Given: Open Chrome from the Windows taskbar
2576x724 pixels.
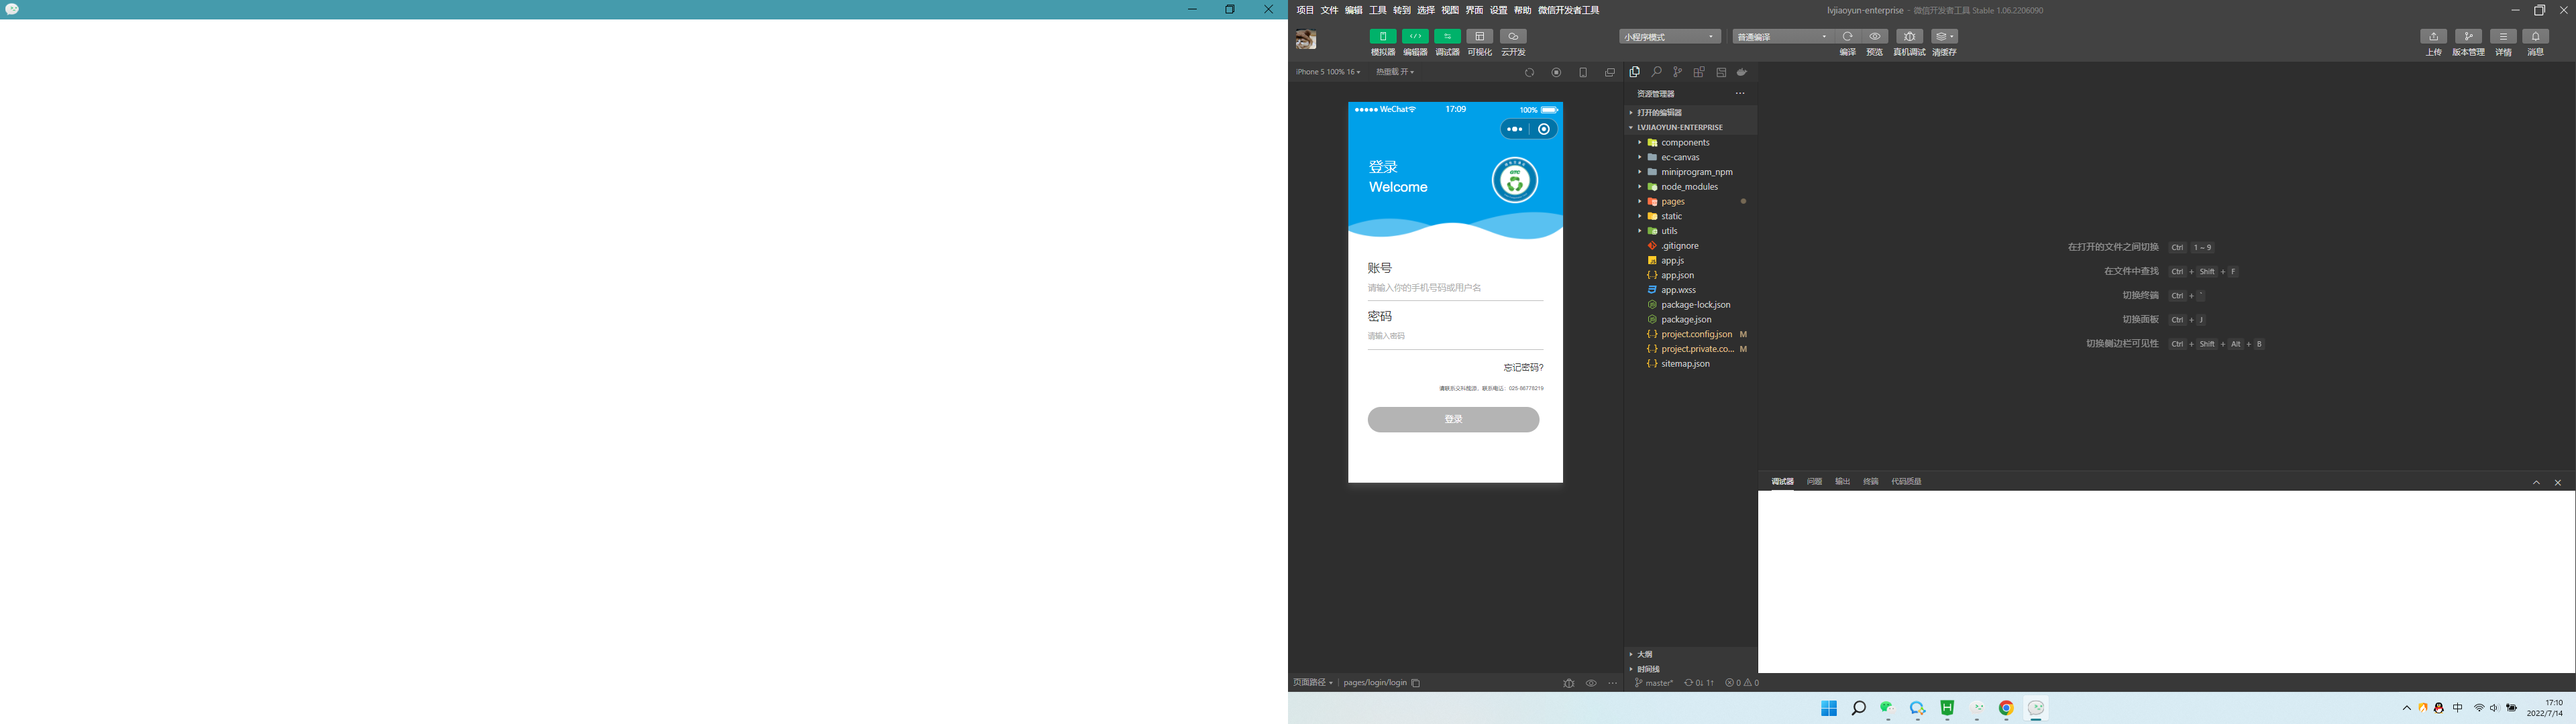Looking at the screenshot, I should tap(2006, 708).
